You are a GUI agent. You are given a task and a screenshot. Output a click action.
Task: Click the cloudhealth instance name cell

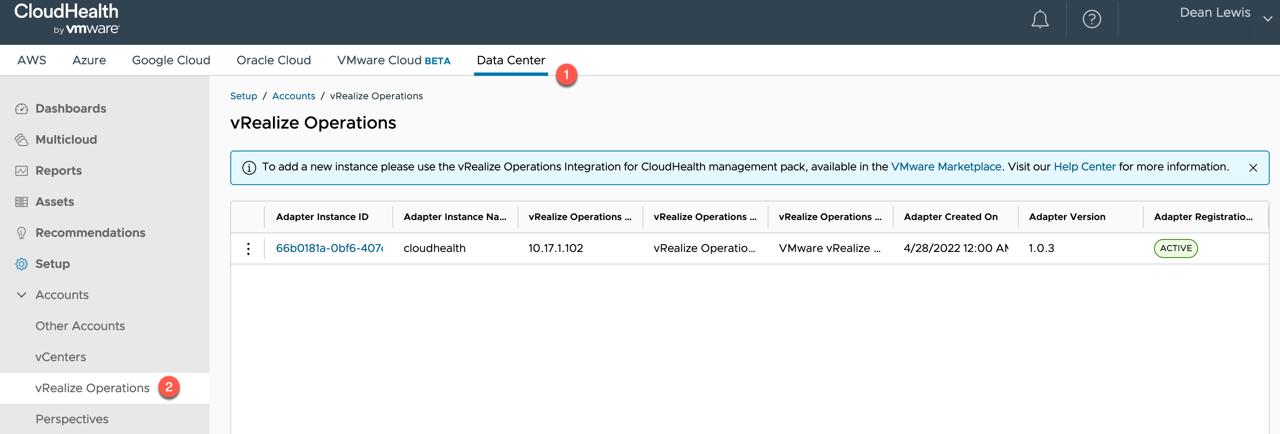point(434,248)
